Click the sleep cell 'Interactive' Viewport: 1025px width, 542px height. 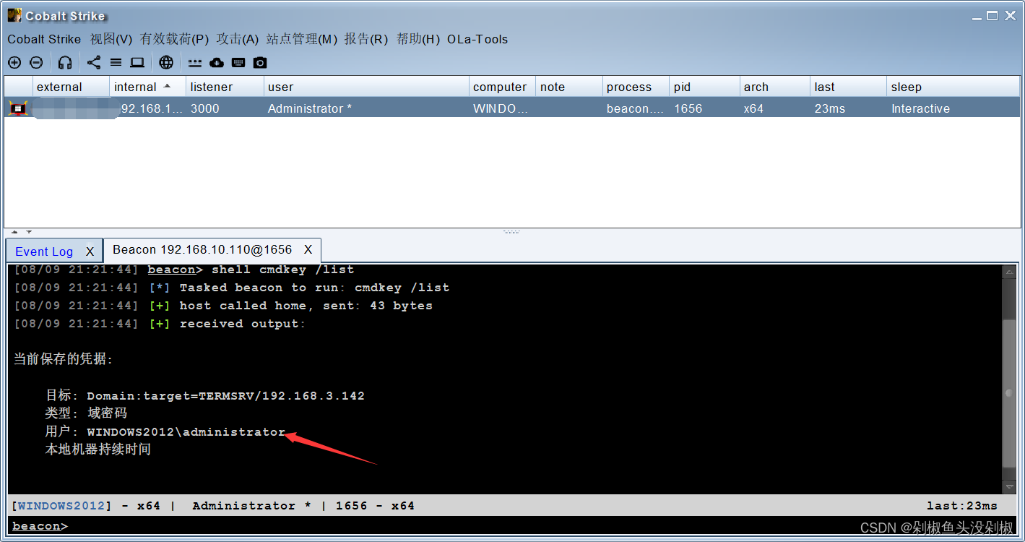tap(953, 108)
